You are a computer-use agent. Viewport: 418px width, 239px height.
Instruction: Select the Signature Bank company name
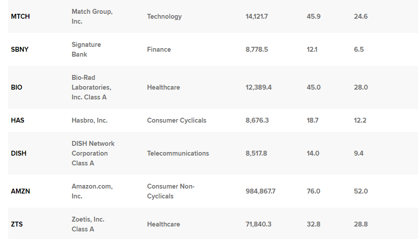tap(86, 49)
